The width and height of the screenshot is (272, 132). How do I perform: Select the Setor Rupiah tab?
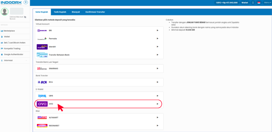tap(42, 12)
